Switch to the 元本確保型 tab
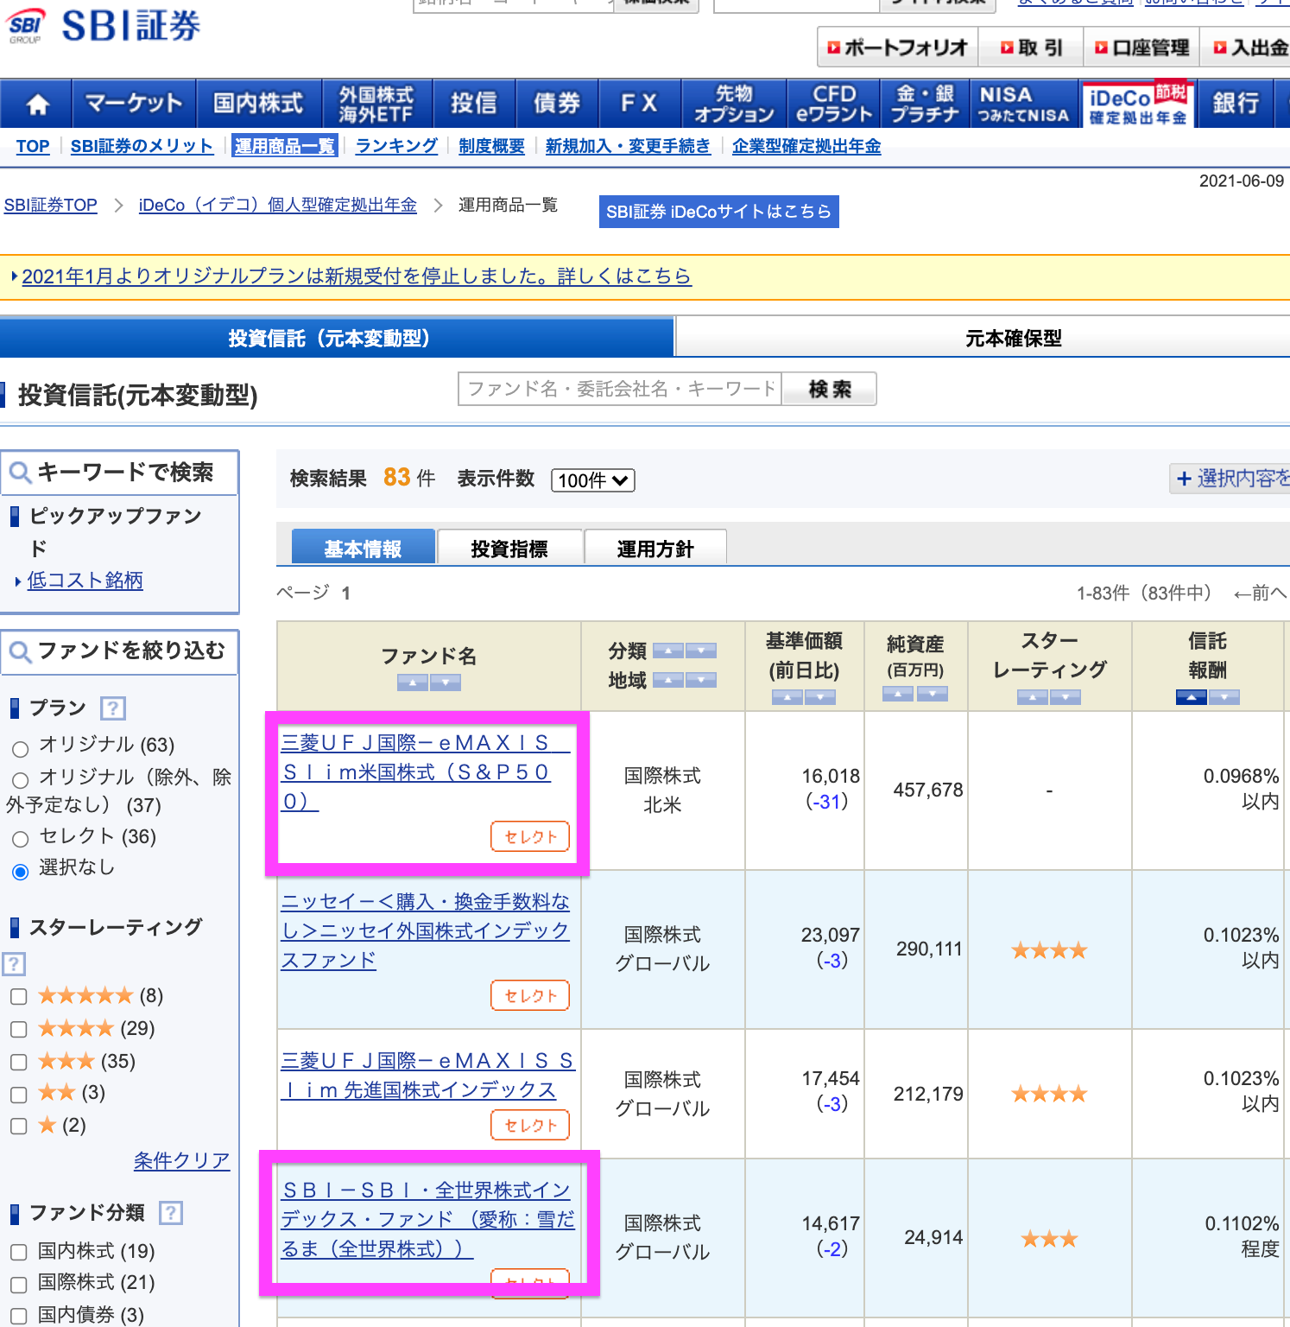 coord(983,337)
